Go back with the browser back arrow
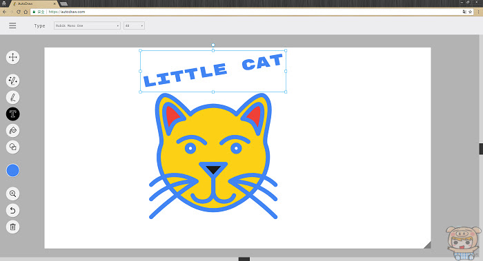Screen dimensions: 483x261 pyautogui.click(x=4, y=12)
